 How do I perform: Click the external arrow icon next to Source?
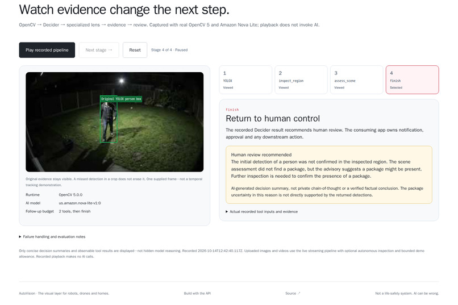point(299,293)
